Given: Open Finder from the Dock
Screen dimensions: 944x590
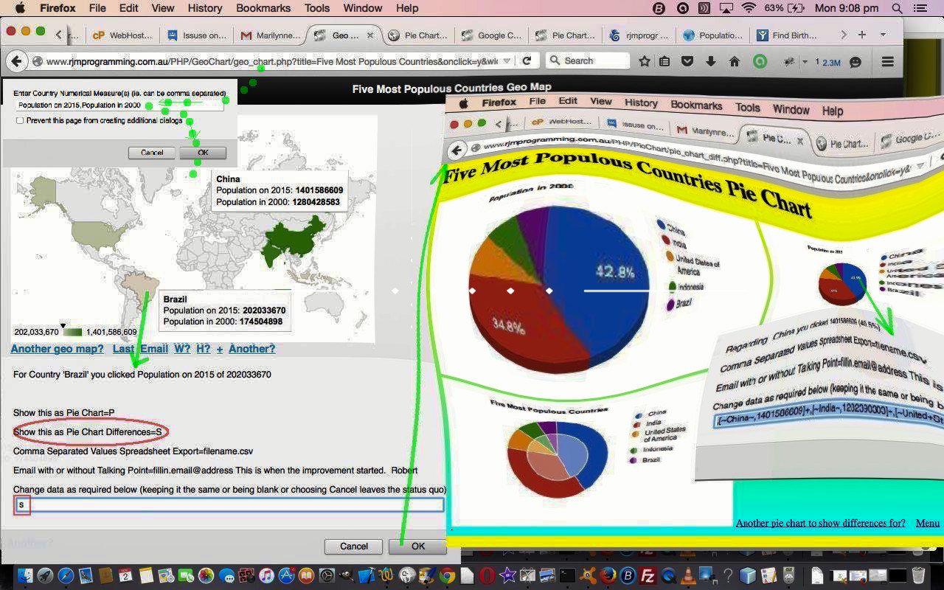Looking at the screenshot, I should tap(25, 575).
